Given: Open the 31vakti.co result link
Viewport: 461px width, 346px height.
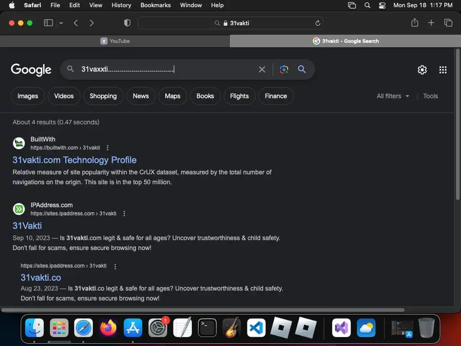Looking at the screenshot, I should pos(41,278).
